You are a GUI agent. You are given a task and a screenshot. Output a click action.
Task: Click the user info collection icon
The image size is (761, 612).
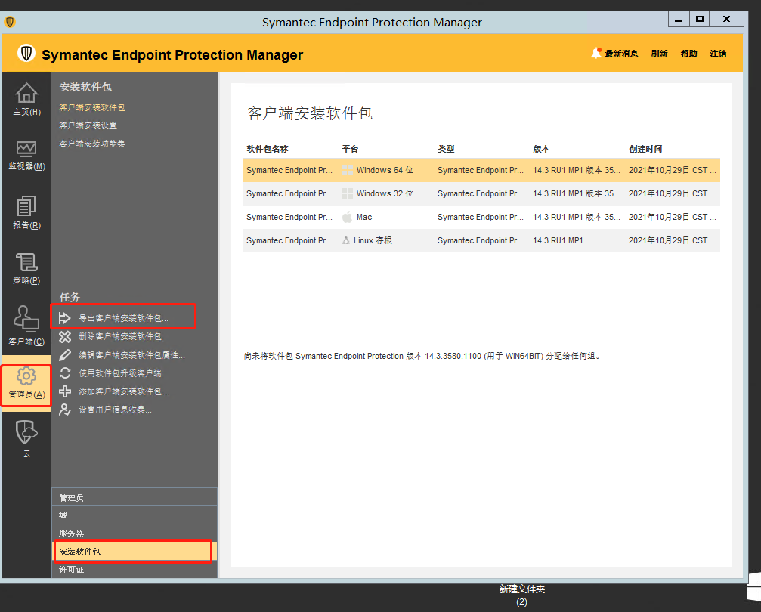coord(64,410)
